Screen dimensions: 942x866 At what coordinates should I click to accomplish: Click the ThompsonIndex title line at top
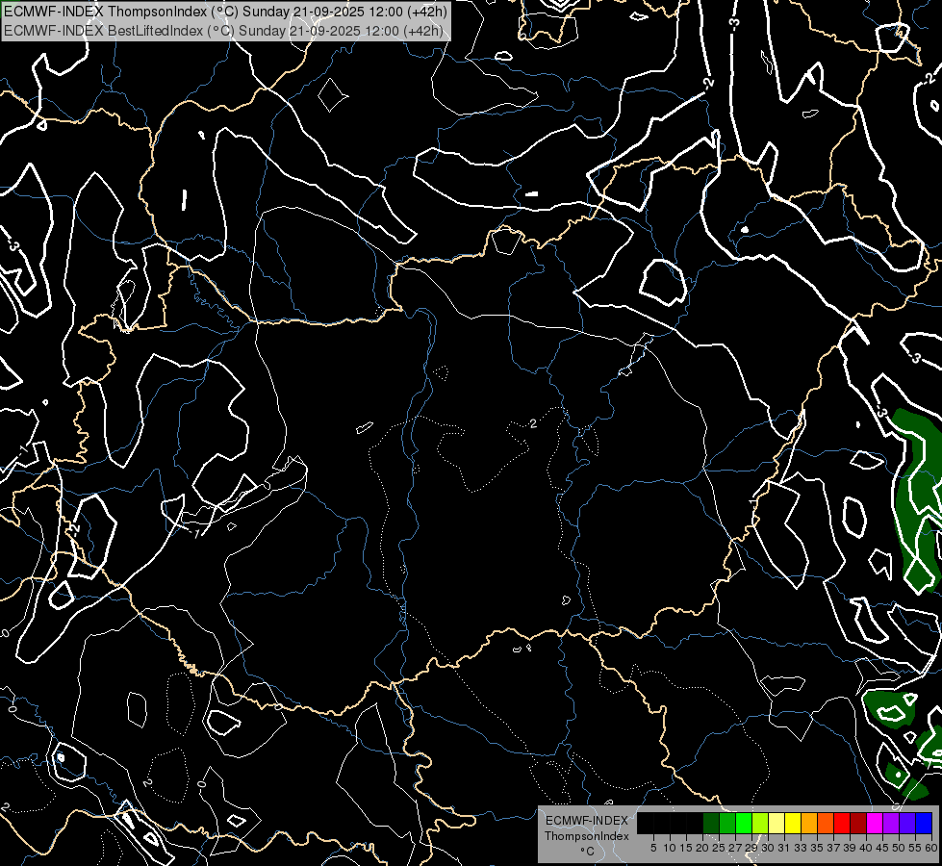(225, 12)
